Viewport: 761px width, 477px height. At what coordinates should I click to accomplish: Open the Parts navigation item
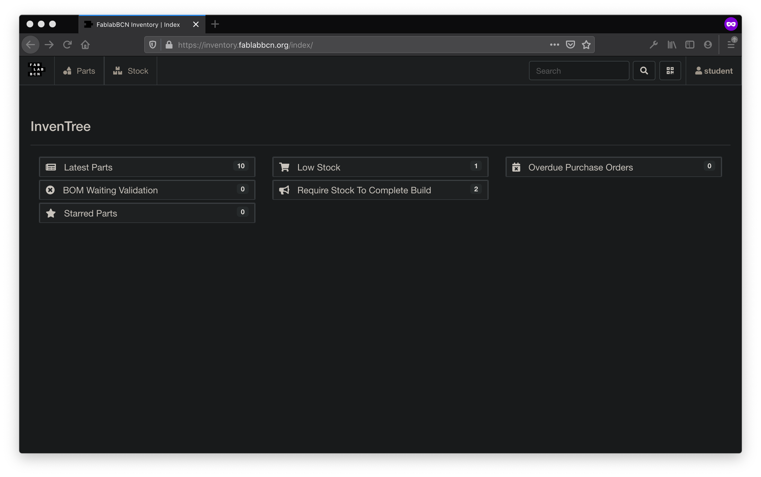coord(79,71)
